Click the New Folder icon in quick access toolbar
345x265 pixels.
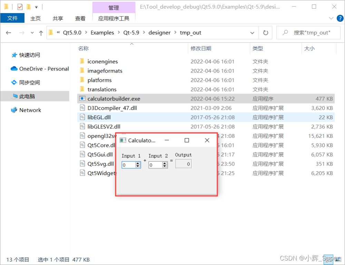click(29, 7)
